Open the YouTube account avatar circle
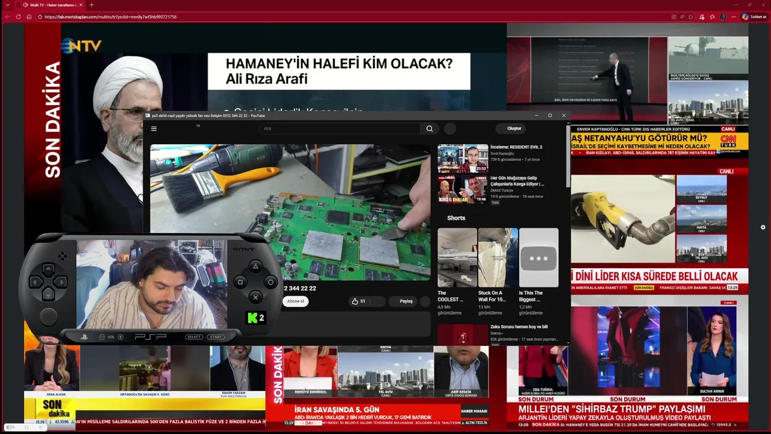The height and width of the screenshot is (434, 771). tap(450, 128)
